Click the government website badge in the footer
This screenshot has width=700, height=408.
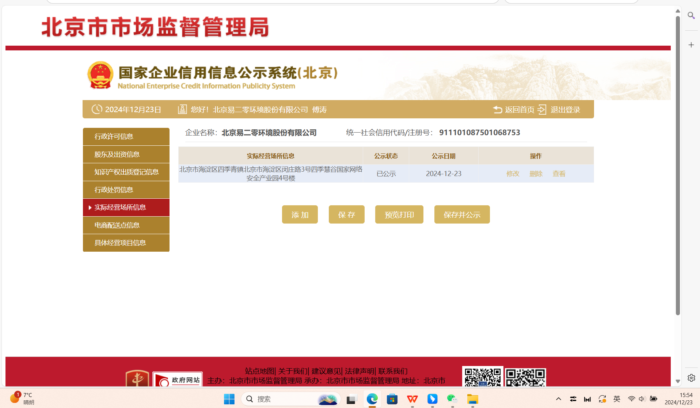point(178,380)
